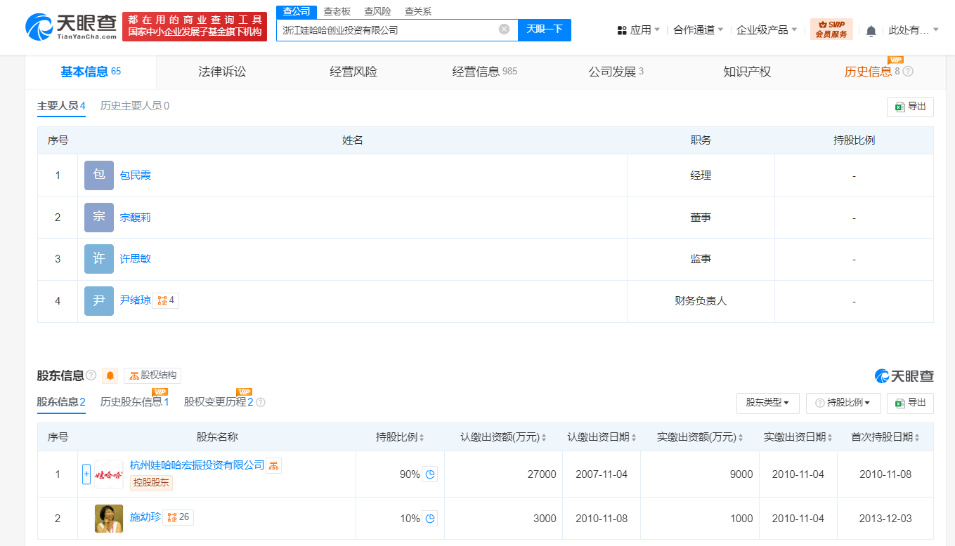Open the 股权结构 button

(x=152, y=375)
